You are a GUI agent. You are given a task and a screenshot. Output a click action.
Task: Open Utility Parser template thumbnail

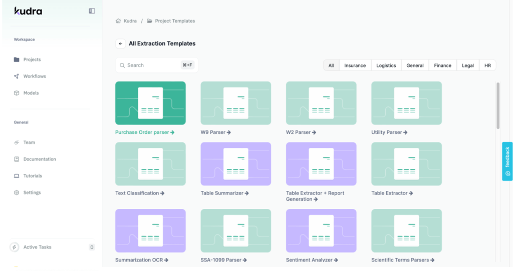(x=407, y=103)
